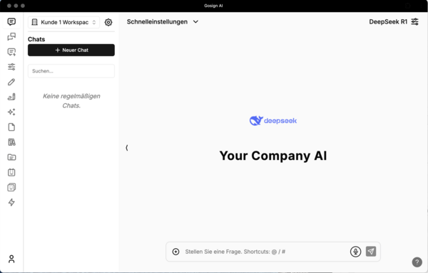
Task: Open the document file icon in sidebar
Action: pyautogui.click(x=11, y=127)
